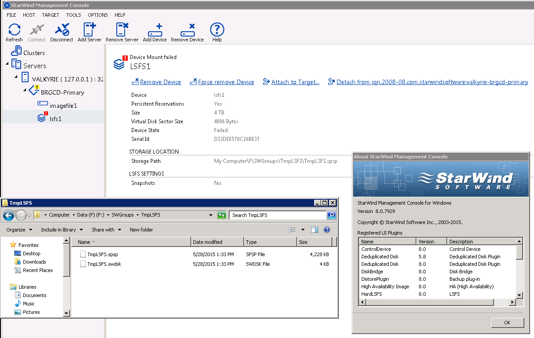Screen dimensions: 534x338
Task: Select the TmpLSFS.swdsk file
Action: point(104,264)
